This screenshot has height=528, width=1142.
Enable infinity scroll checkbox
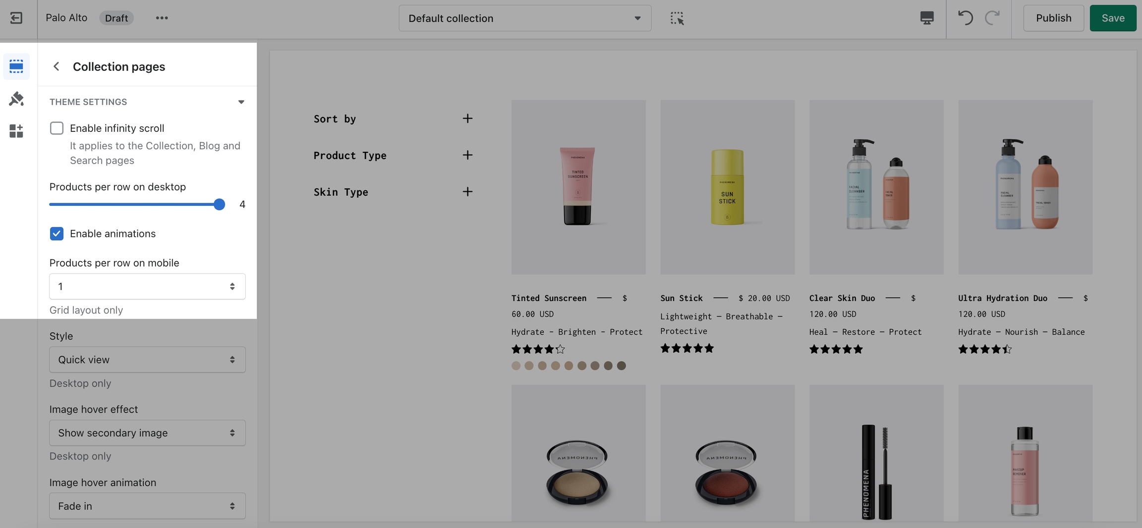click(x=57, y=128)
